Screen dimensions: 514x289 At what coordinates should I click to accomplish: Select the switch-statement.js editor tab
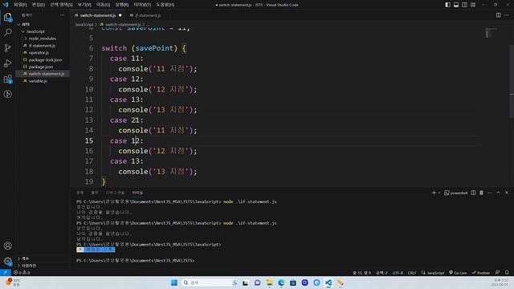pyautogui.click(x=98, y=15)
